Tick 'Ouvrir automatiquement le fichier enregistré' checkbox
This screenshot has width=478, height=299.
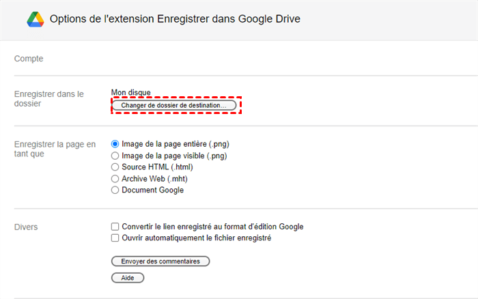(x=115, y=238)
